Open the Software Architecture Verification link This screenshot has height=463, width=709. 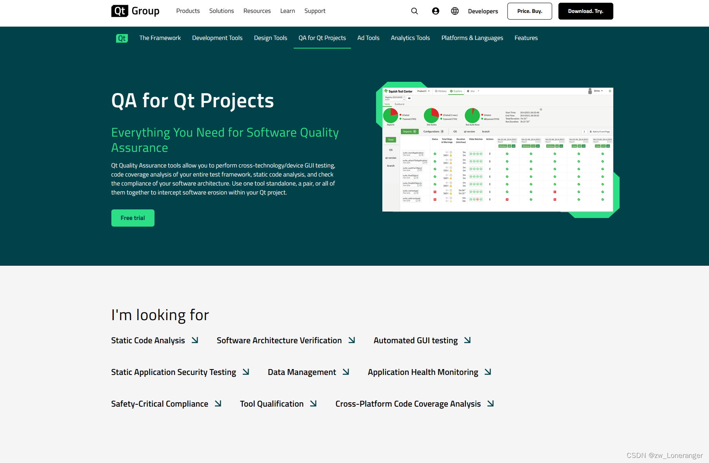coord(279,340)
